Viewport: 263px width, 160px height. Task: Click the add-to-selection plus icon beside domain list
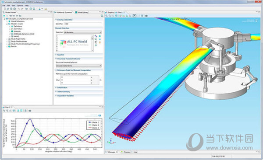(x=100, y=36)
